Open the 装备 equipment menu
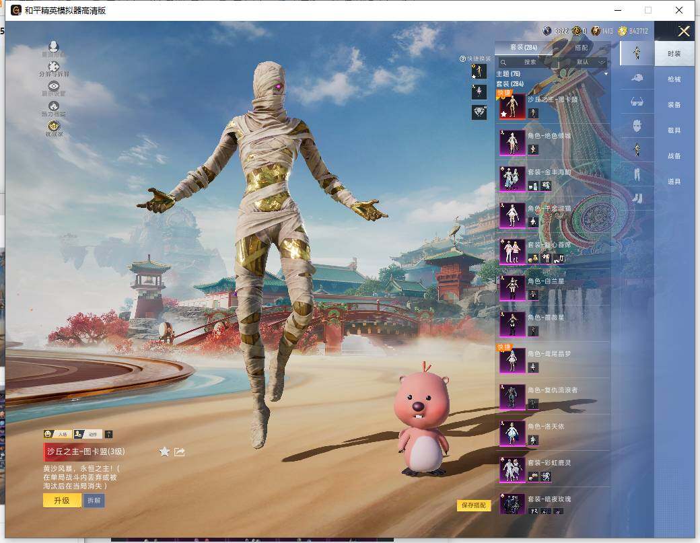The width and height of the screenshot is (700, 543). pos(674,104)
